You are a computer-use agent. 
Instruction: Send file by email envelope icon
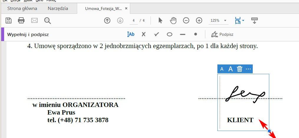[x=34, y=21]
